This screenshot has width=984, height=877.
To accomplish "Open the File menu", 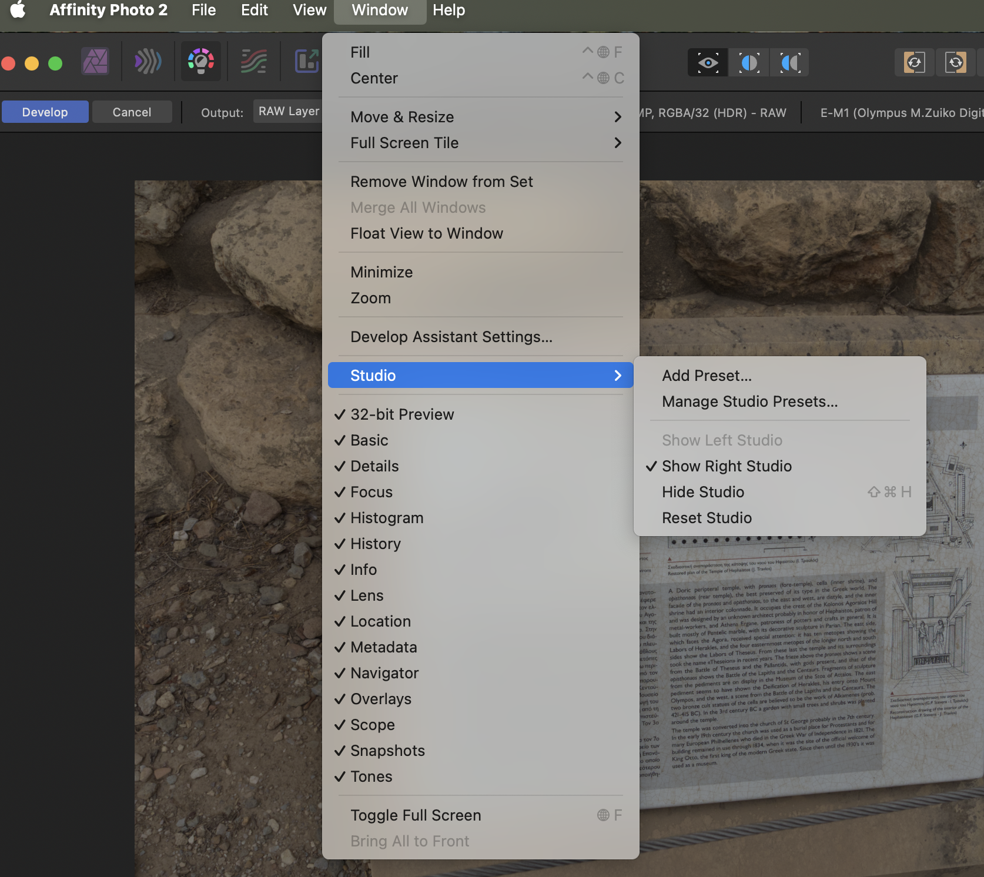I will (x=203, y=10).
